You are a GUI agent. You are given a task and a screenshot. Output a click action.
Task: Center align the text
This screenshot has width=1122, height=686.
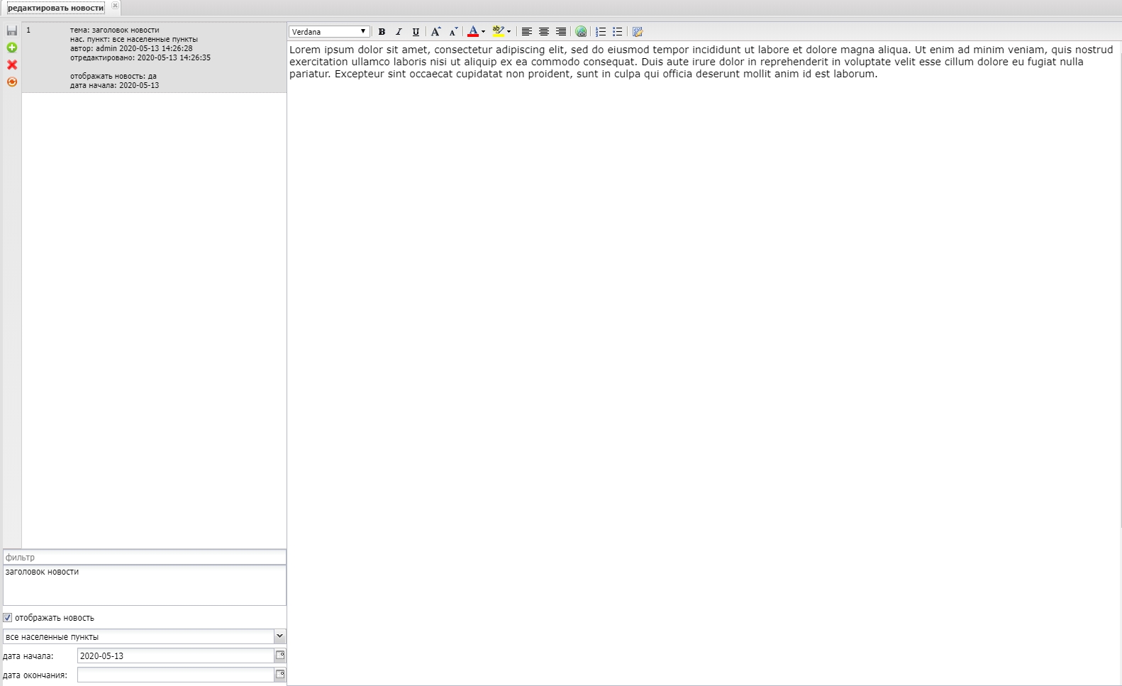(544, 32)
